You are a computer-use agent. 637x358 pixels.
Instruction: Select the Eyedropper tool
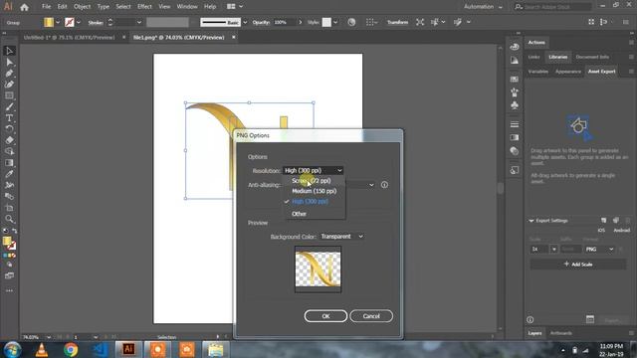[9, 174]
